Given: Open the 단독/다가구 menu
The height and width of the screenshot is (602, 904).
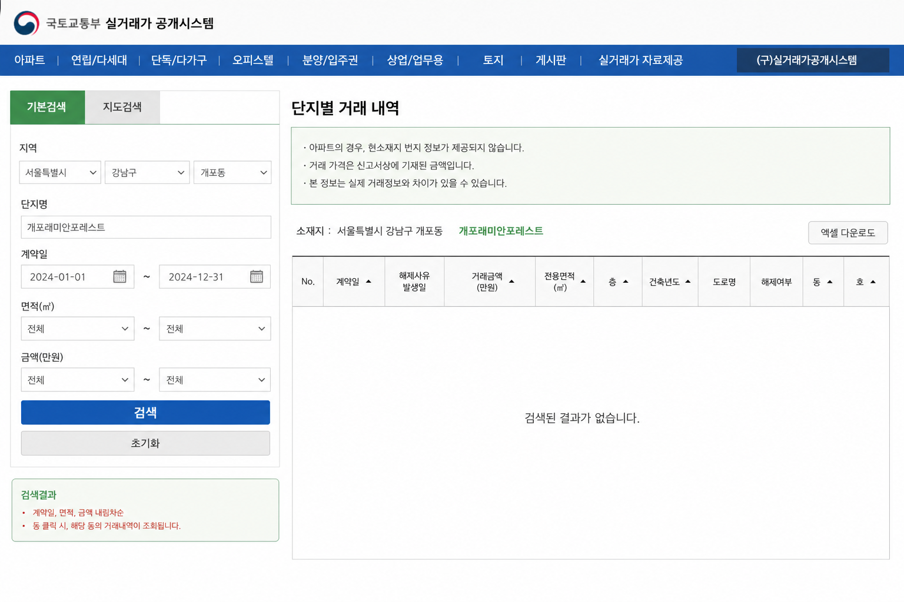Looking at the screenshot, I should click(x=179, y=60).
